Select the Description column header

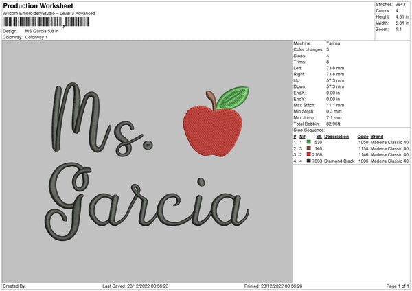(336, 136)
